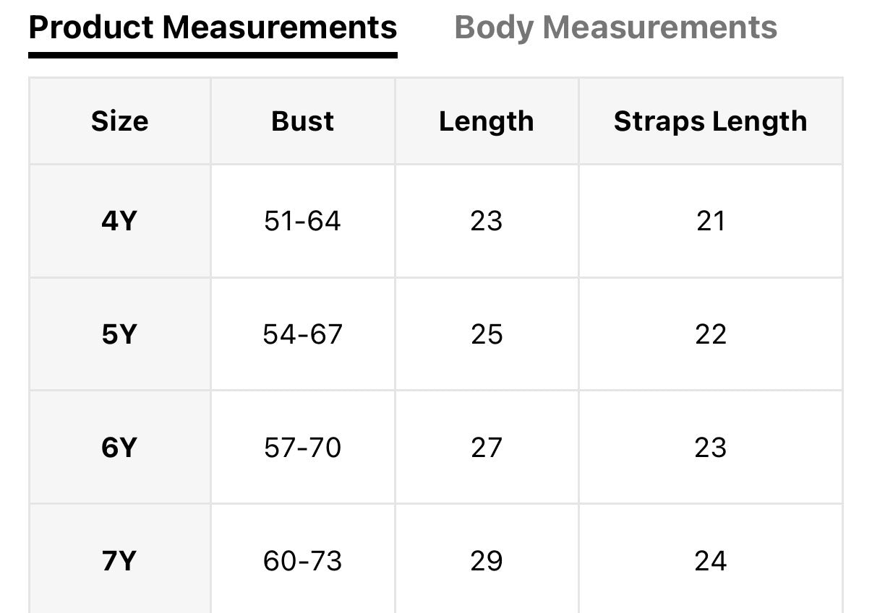The image size is (872, 613).
Task: Click the 4Y length value 23
Action: (486, 221)
